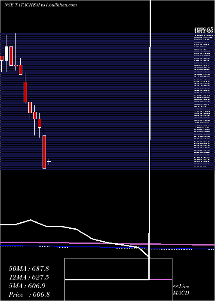215x301 pixels.
Task: Click the 1036.65 price axis value
Action: point(204,29)
